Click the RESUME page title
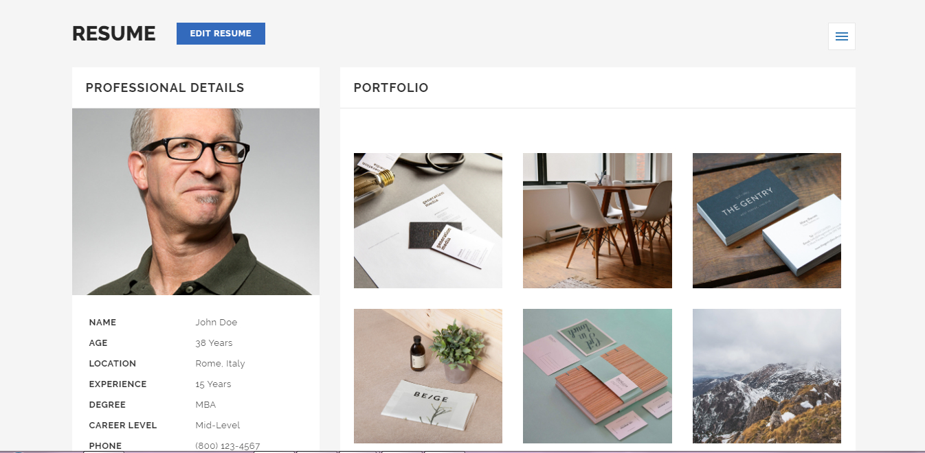The image size is (925, 453). [114, 34]
